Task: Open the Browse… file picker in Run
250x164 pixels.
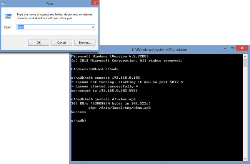Action: [x=85, y=43]
